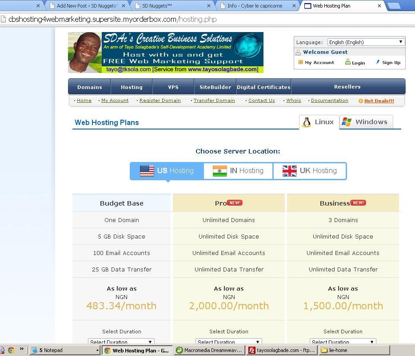Image resolution: width=415 pixels, height=356 pixels.
Task: Click the Register Domain link
Action: (x=160, y=101)
